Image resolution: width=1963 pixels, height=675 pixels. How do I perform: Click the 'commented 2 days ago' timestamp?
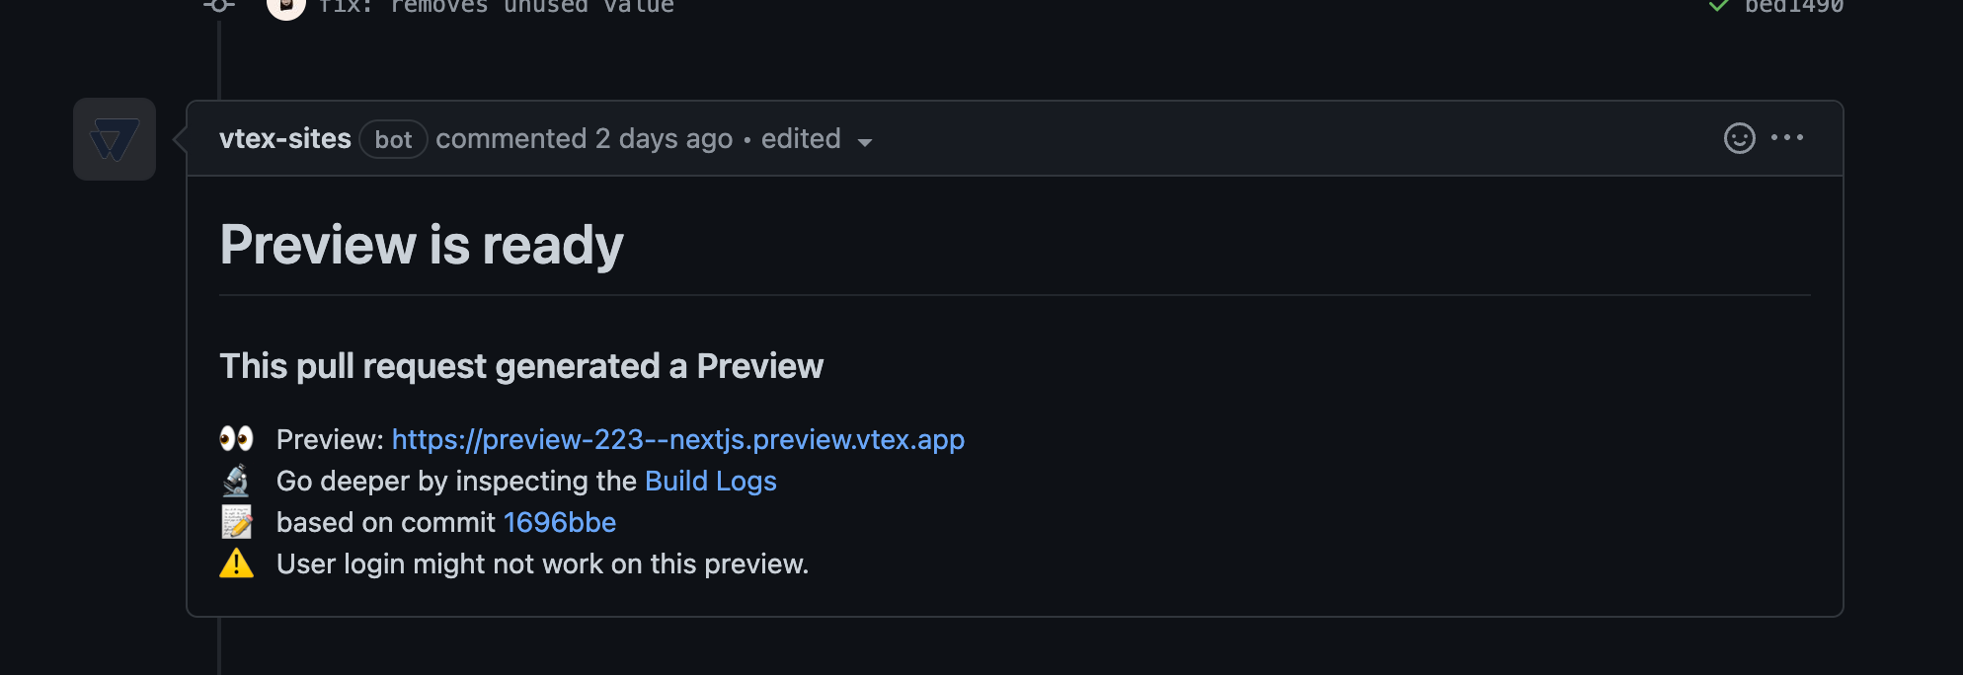585,139
